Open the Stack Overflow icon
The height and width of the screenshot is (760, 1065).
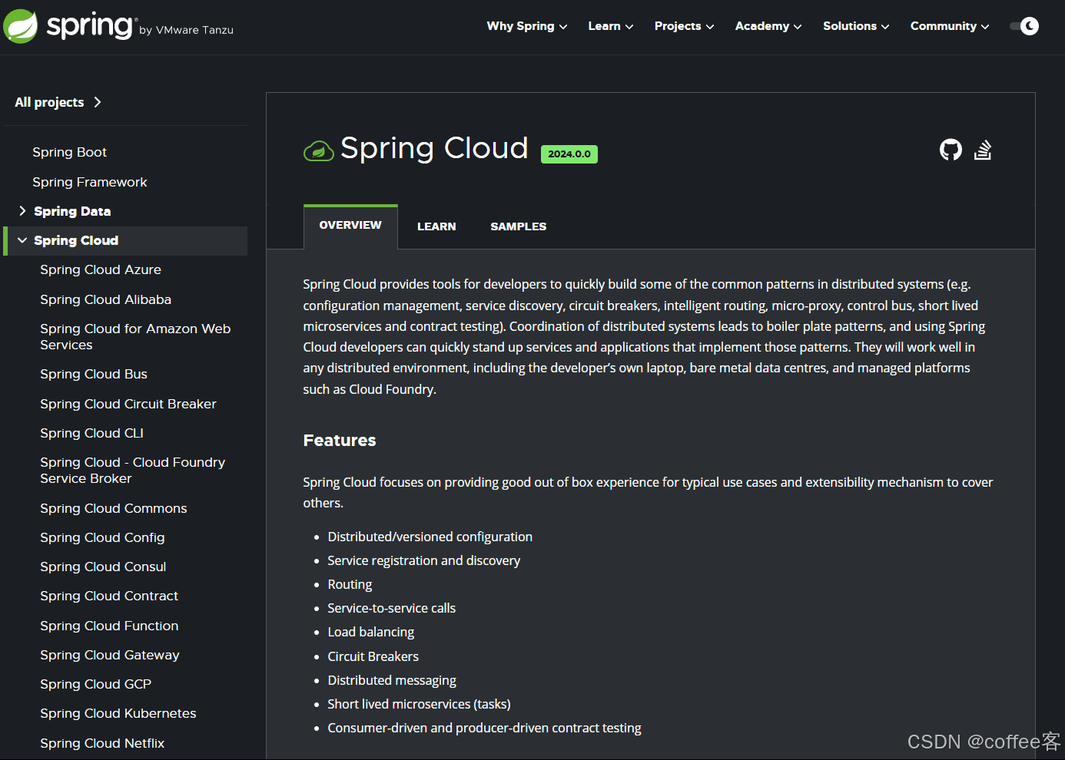983,150
